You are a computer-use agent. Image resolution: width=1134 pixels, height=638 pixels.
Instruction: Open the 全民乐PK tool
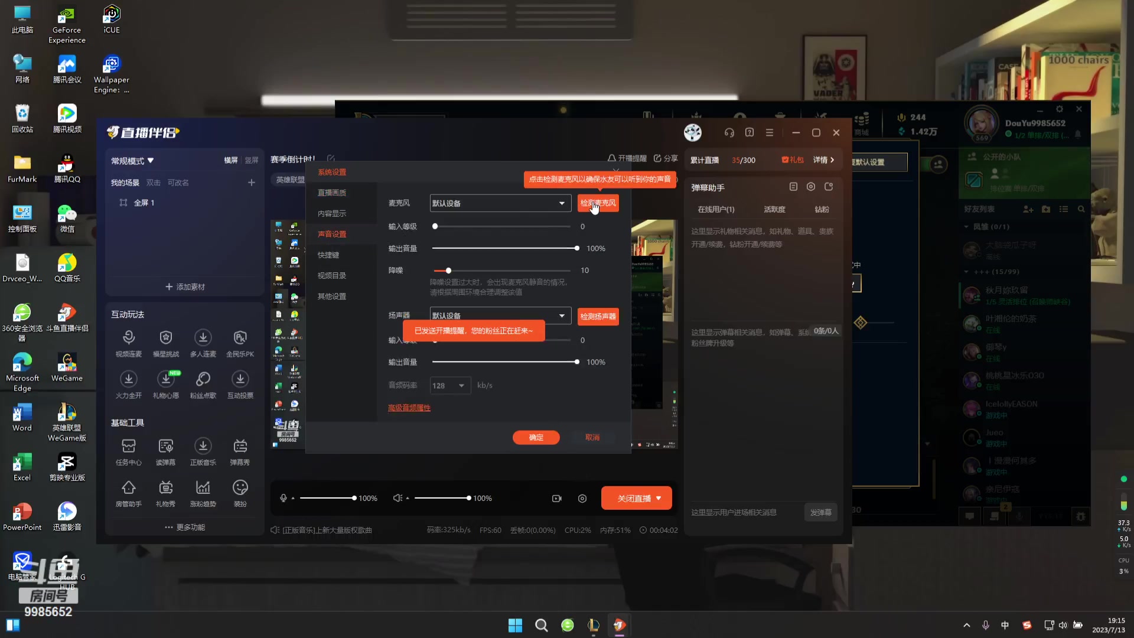point(240,343)
